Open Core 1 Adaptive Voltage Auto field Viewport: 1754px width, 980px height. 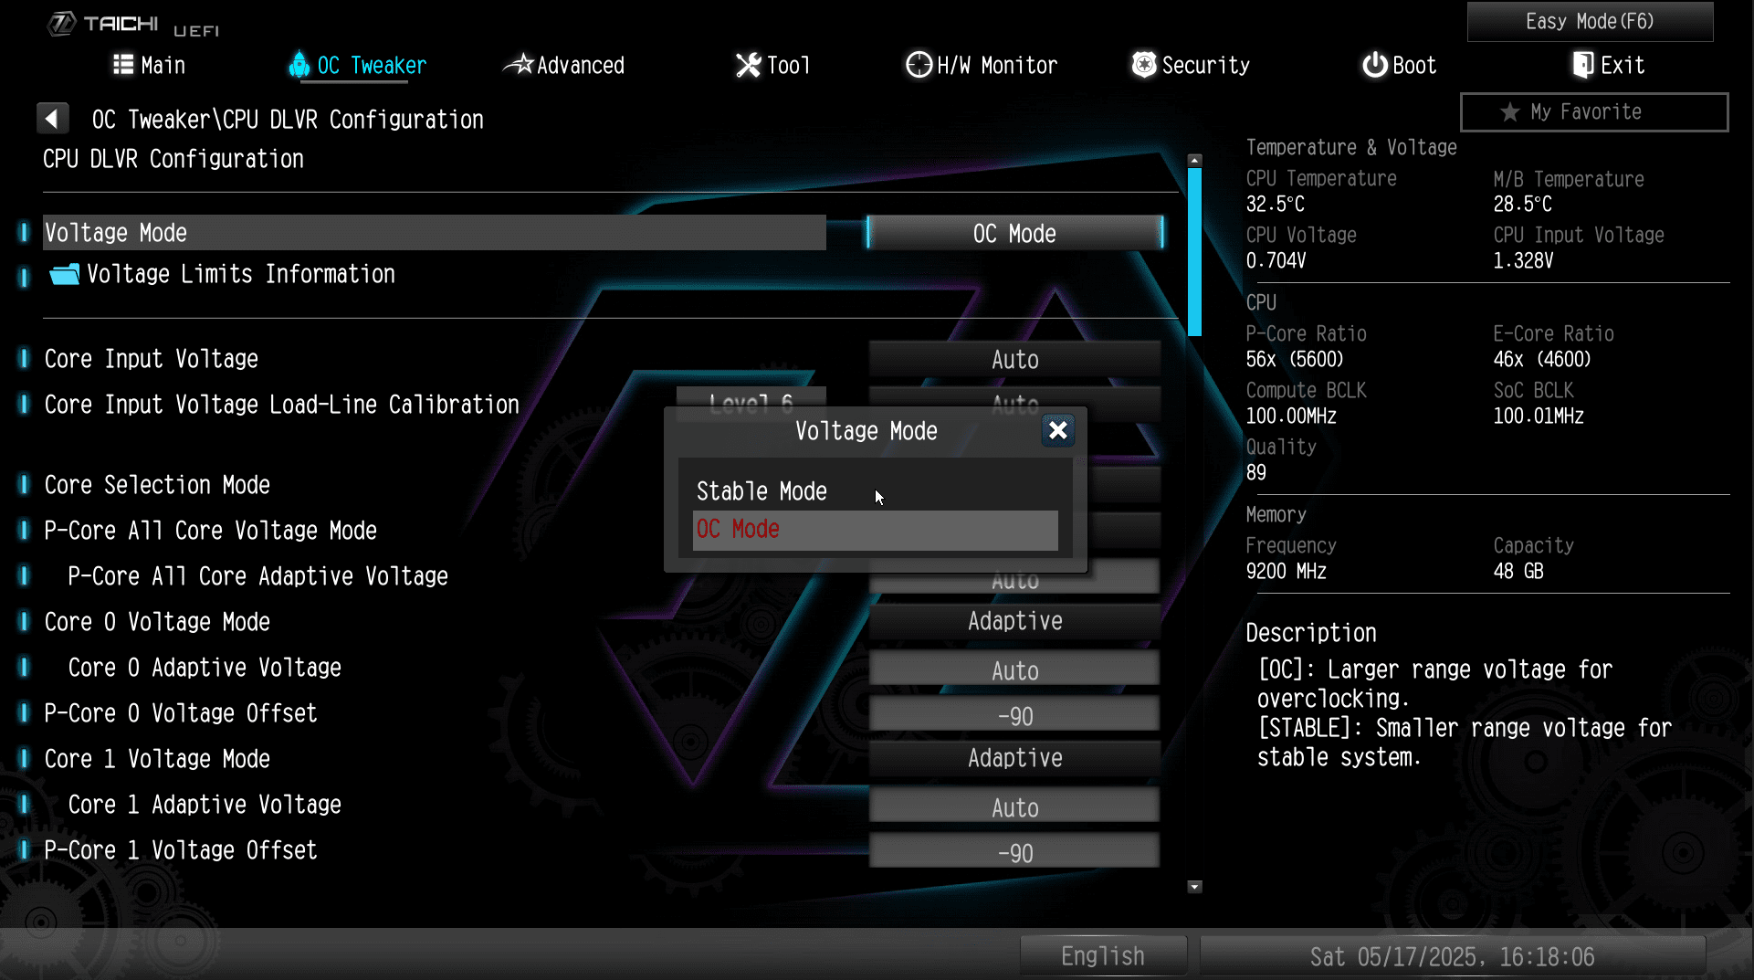(x=1014, y=805)
